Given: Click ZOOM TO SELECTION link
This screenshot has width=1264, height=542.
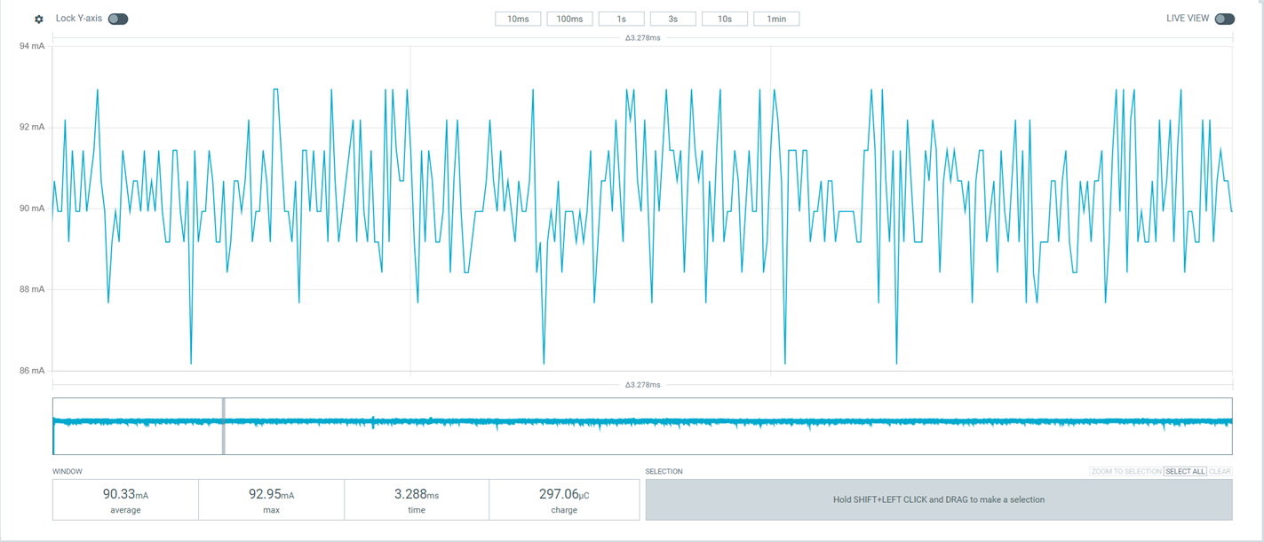Looking at the screenshot, I should [1126, 471].
